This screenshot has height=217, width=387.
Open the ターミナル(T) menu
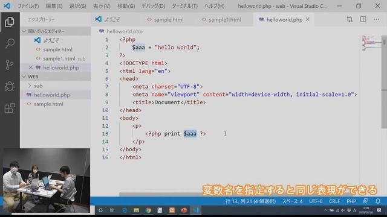(x=184, y=6)
